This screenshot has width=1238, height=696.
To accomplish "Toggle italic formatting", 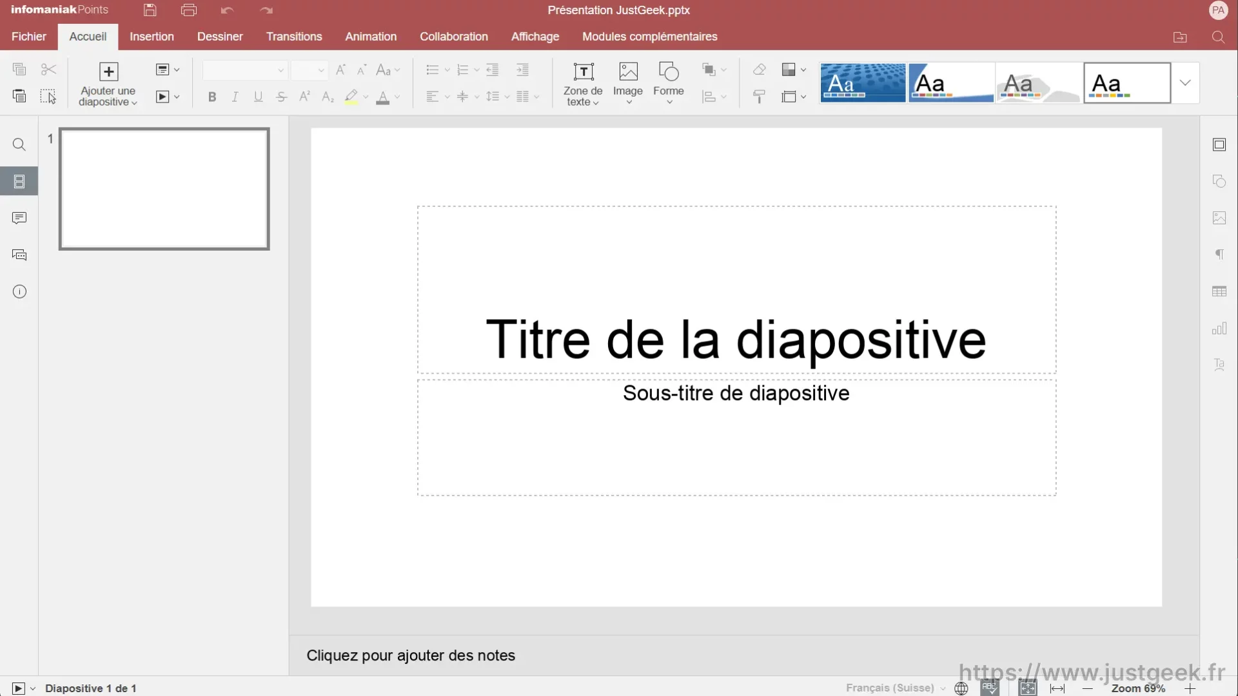I will pos(235,97).
